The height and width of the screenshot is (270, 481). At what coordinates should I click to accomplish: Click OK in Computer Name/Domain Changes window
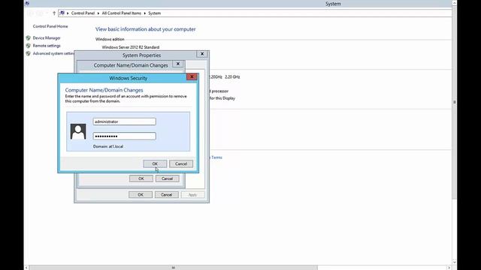pyautogui.click(x=141, y=178)
